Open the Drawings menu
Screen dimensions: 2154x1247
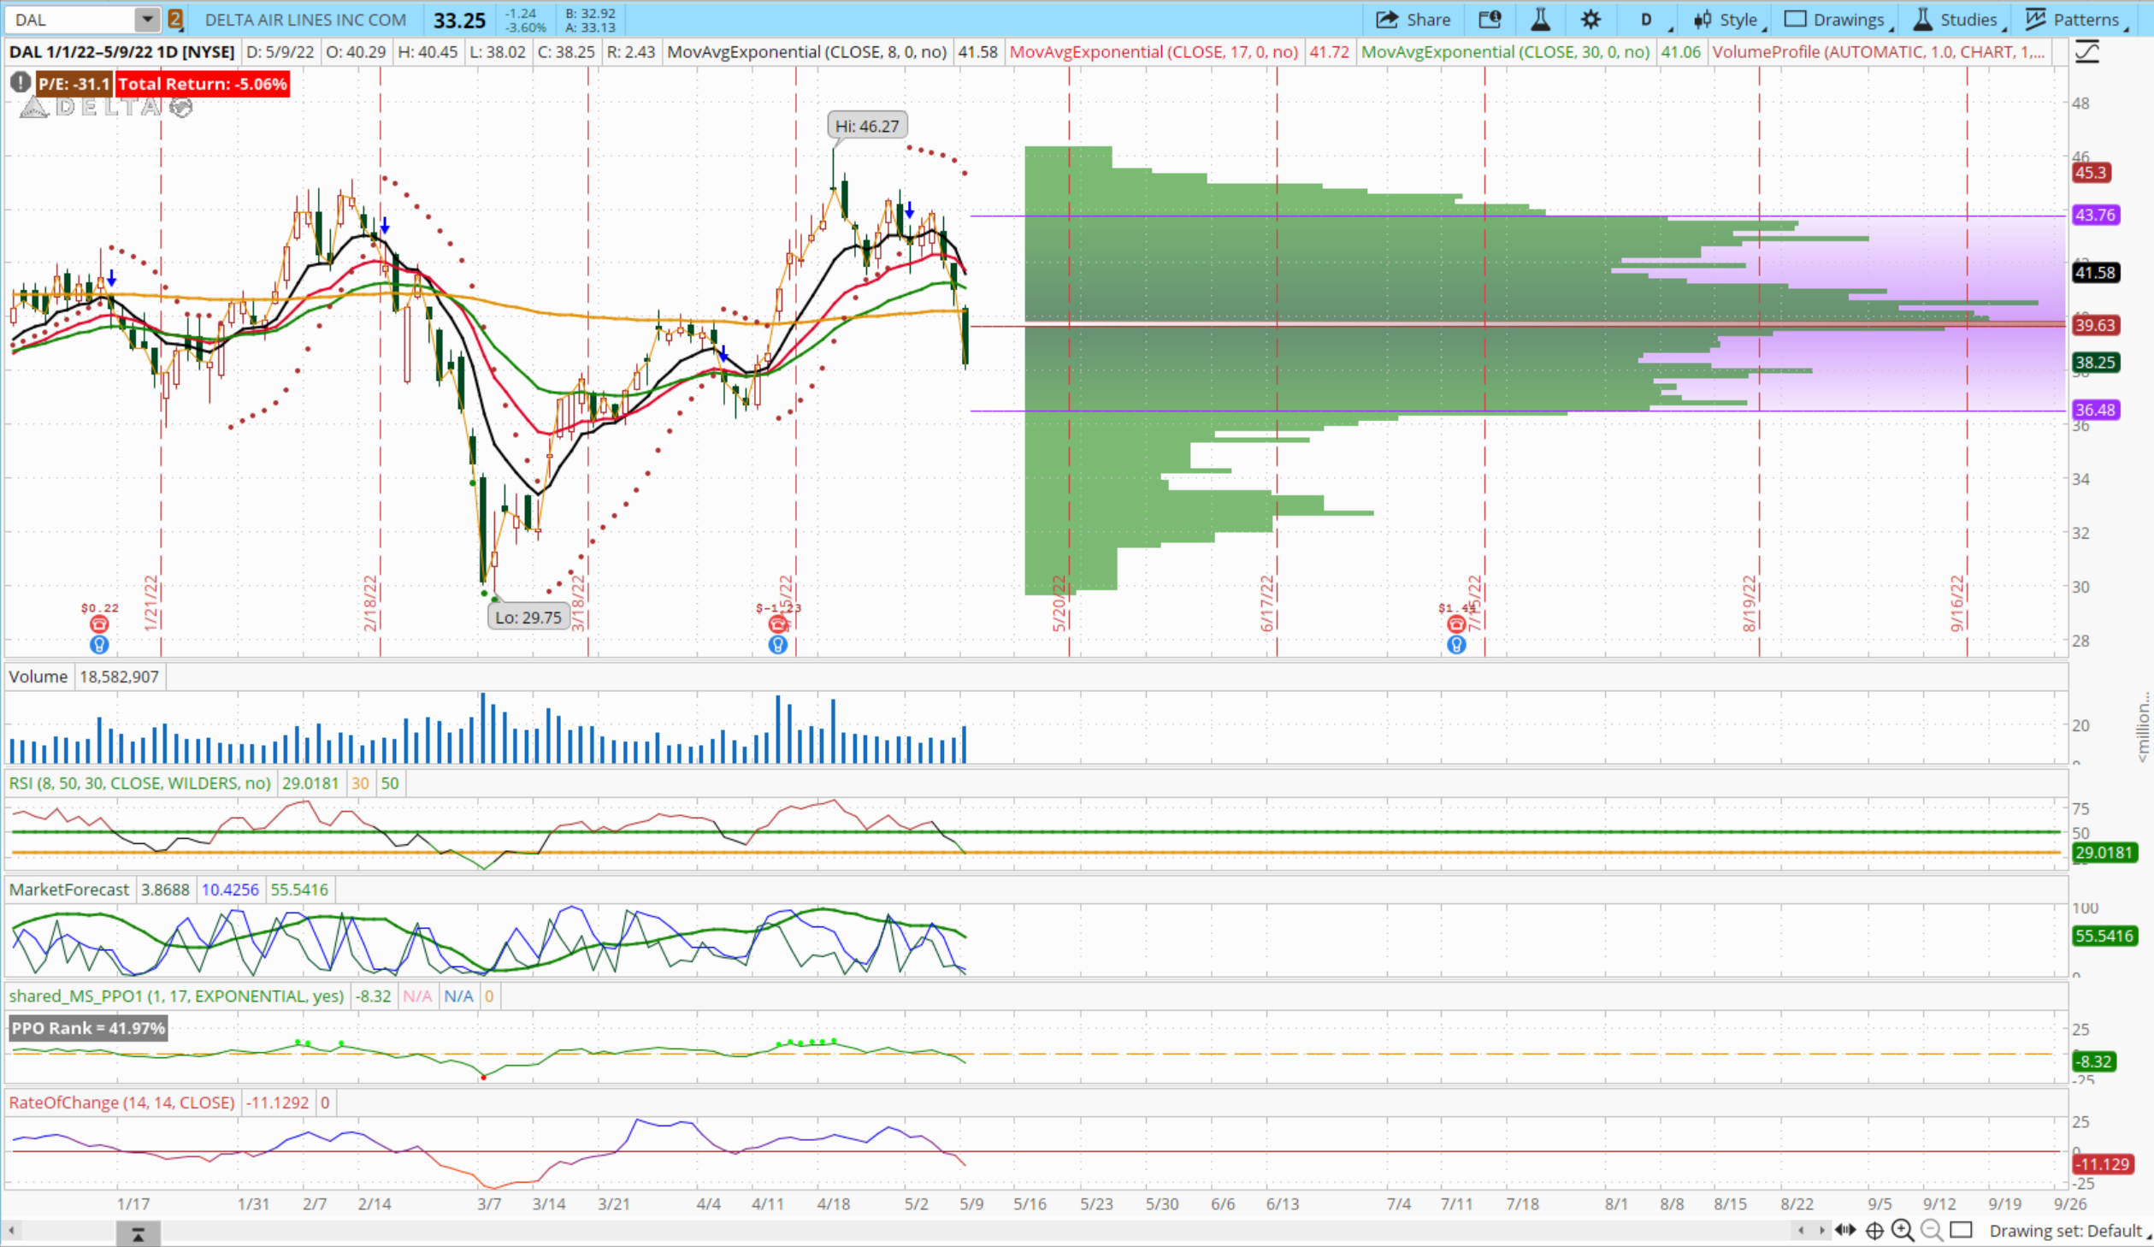point(1837,20)
